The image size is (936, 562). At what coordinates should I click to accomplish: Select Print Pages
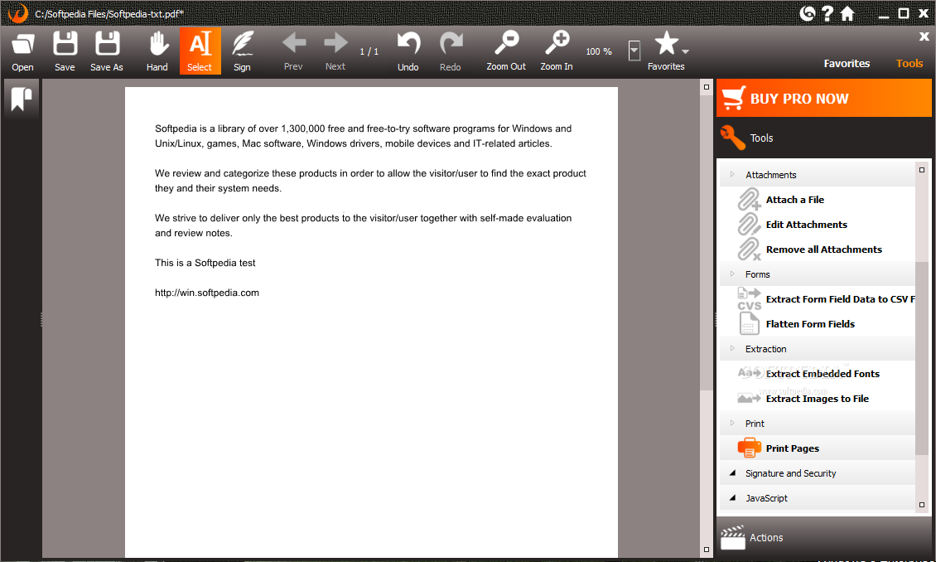coord(792,448)
